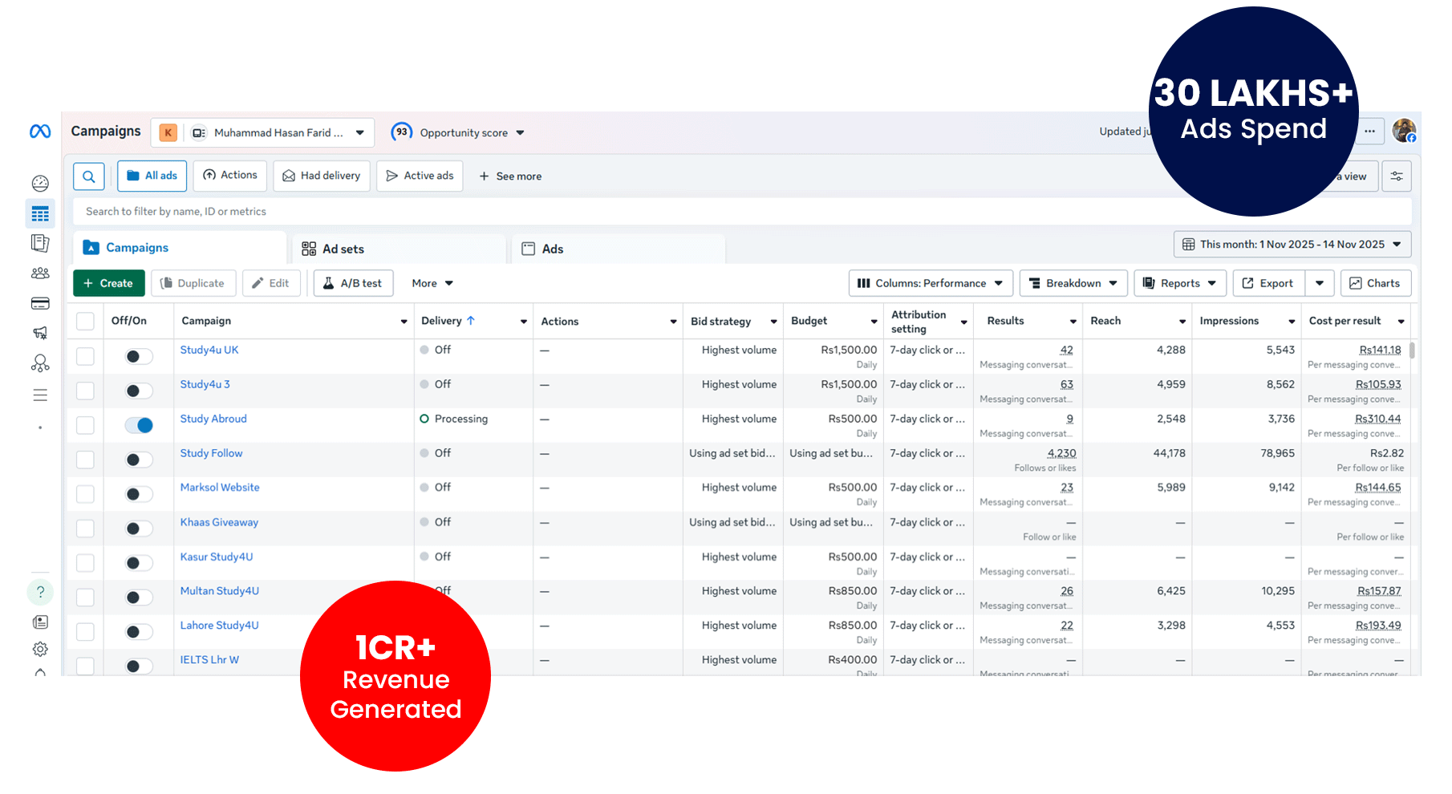Expand the Columns: Performance dropdown
1452x794 pixels.
coord(930,283)
